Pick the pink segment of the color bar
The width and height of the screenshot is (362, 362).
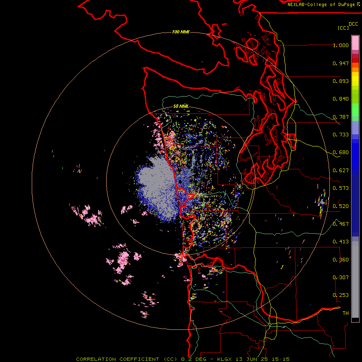(x=355, y=43)
